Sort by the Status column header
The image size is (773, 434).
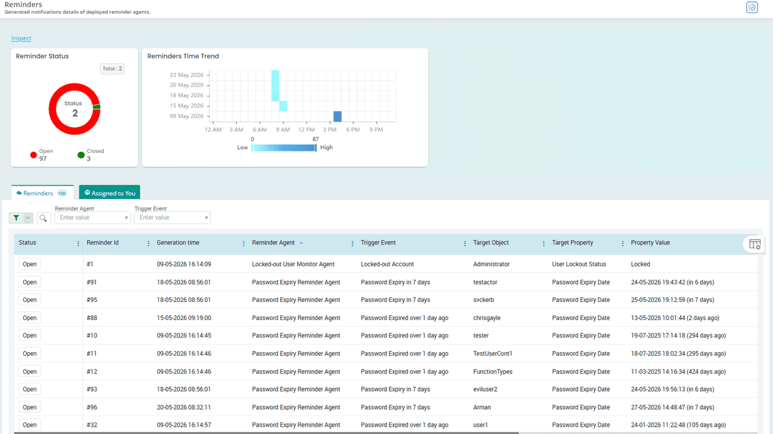(x=27, y=243)
